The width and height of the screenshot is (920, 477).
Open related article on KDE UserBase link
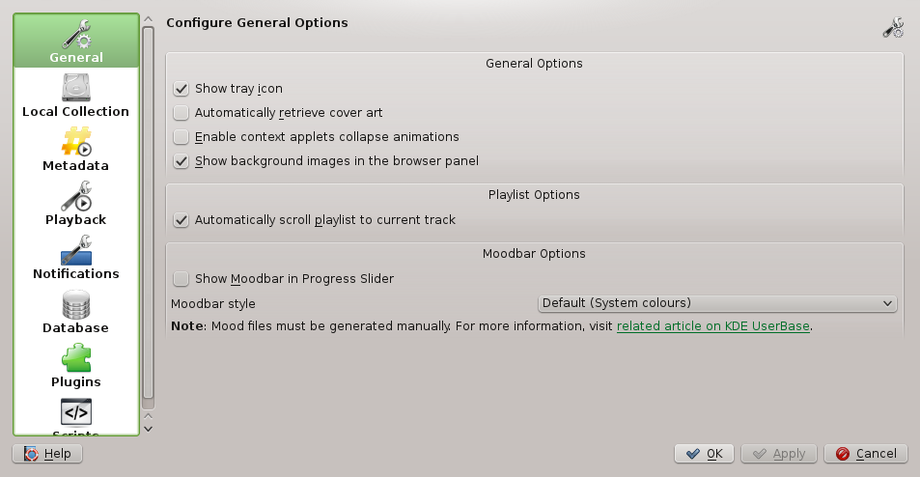713,326
